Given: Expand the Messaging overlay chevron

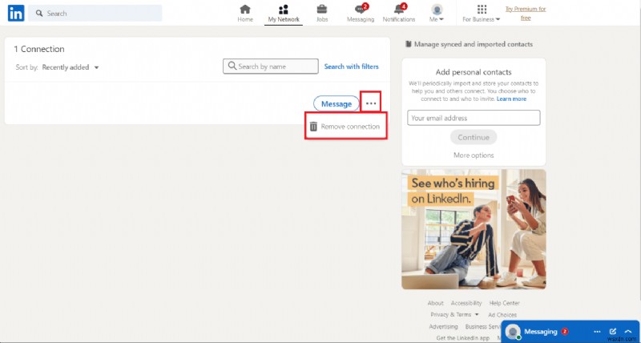Looking at the screenshot, I should pyautogui.click(x=628, y=332).
